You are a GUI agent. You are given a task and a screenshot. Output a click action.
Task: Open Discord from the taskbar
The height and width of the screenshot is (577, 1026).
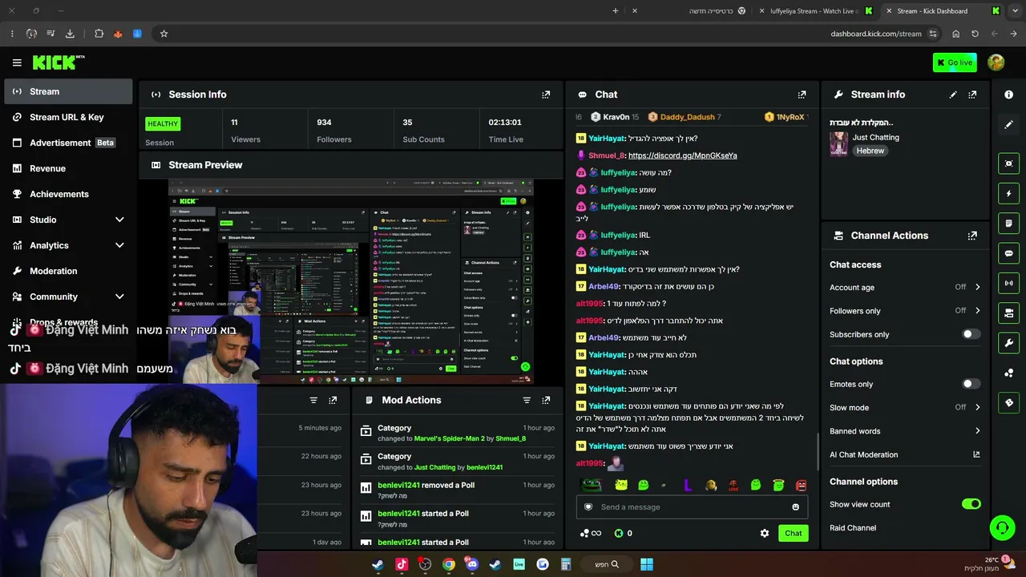pyautogui.click(x=472, y=564)
